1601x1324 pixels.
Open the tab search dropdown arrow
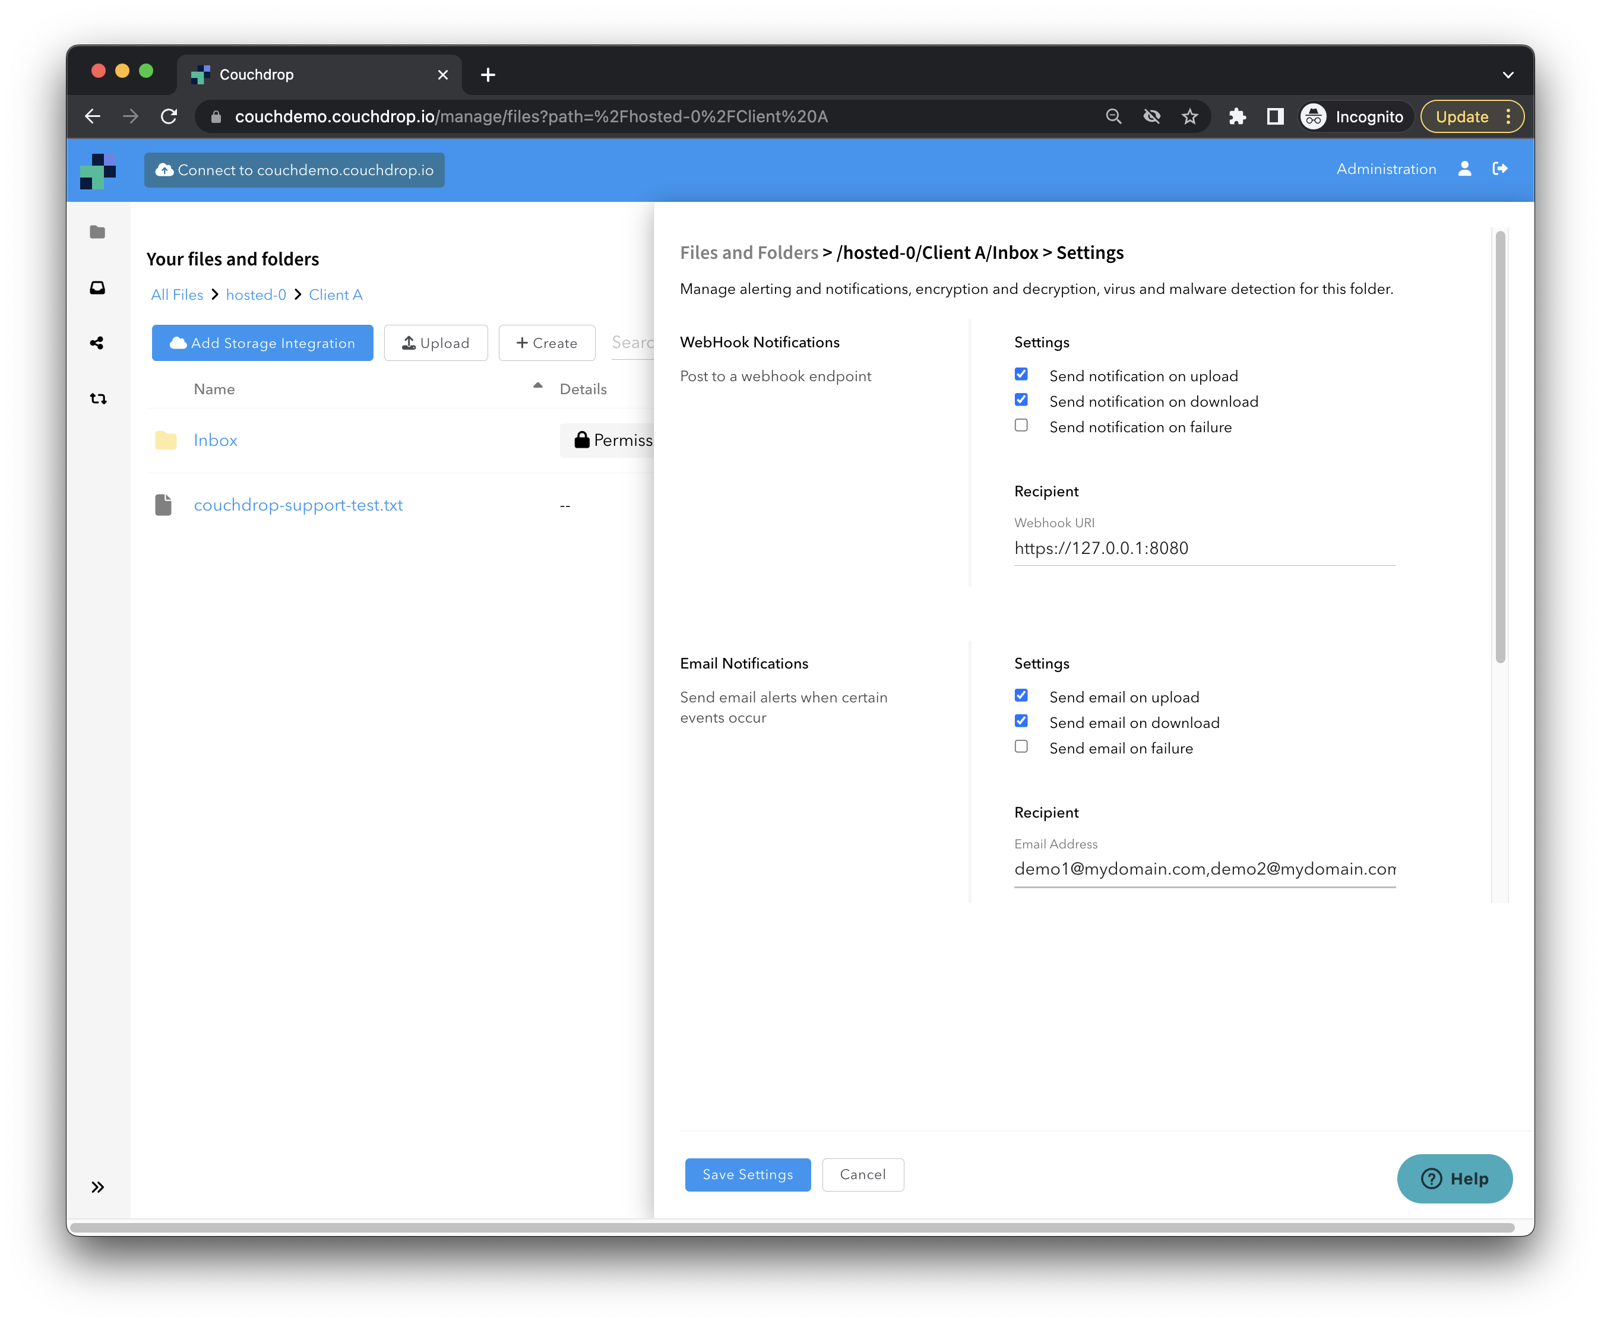pyautogui.click(x=1508, y=75)
